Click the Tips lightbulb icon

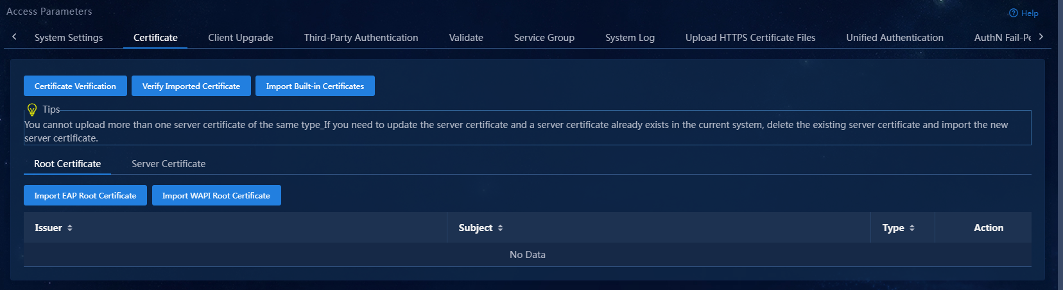pos(32,109)
